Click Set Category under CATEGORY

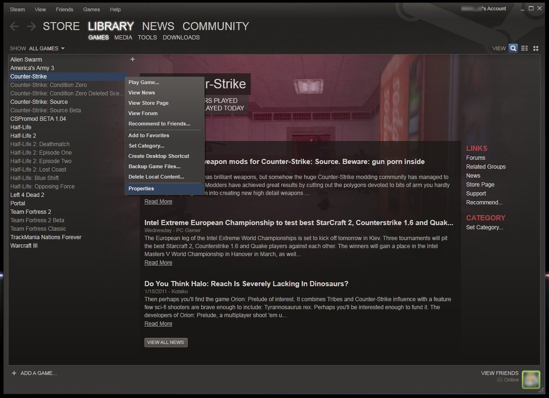(x=485, y=227)
